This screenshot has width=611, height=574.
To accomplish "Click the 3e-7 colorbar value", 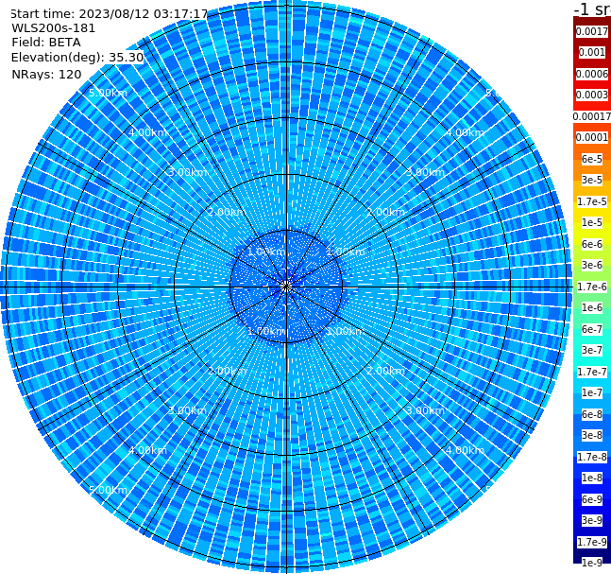I will point(592,350).
